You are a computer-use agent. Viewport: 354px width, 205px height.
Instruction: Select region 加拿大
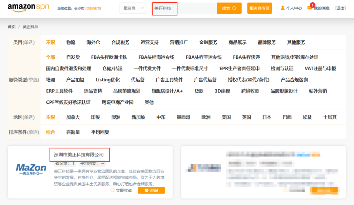click(x=73, y=117)
